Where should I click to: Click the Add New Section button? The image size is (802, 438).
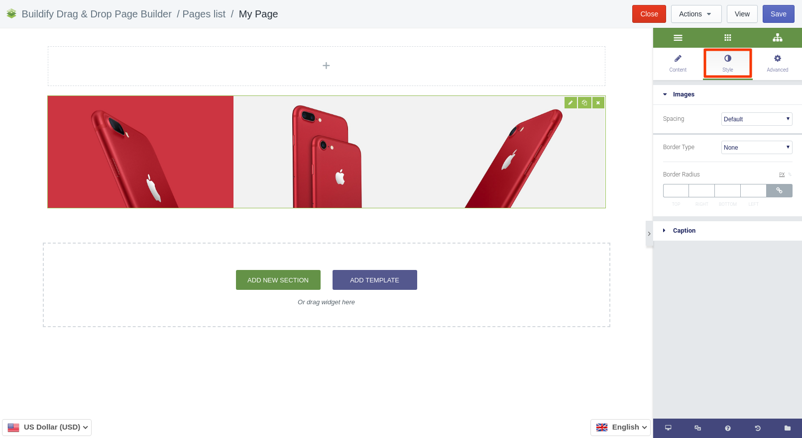point(278,280)
